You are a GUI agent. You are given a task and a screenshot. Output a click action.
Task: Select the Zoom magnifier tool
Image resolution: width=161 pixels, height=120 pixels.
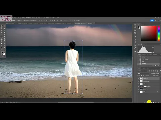(x=2, y=50)
